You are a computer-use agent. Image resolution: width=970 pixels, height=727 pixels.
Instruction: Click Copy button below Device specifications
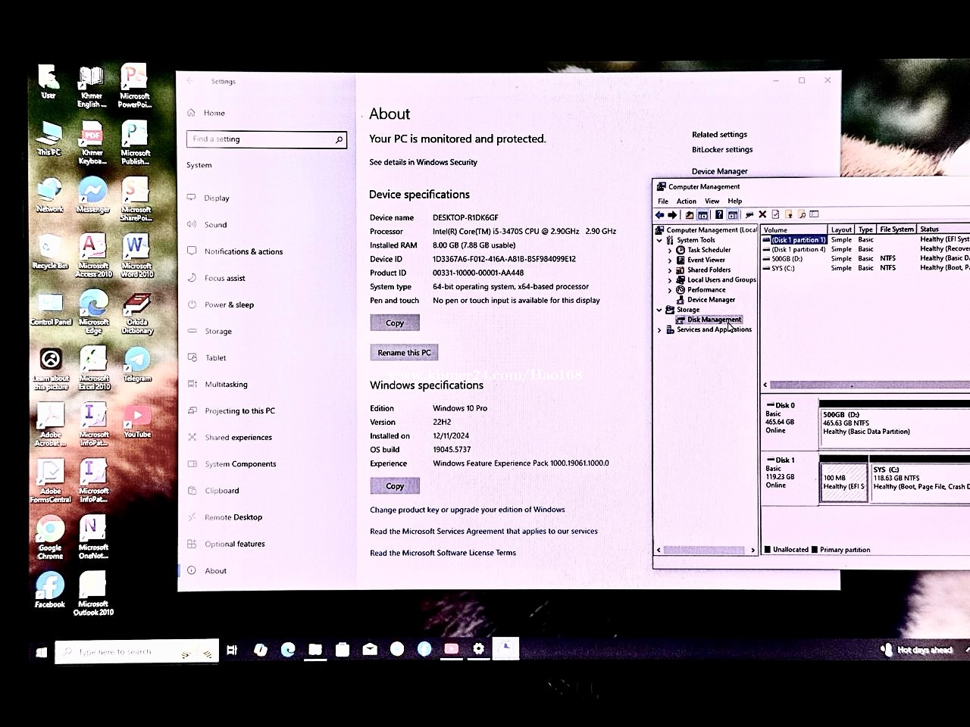pyautogui.click(x=395, y=323)
